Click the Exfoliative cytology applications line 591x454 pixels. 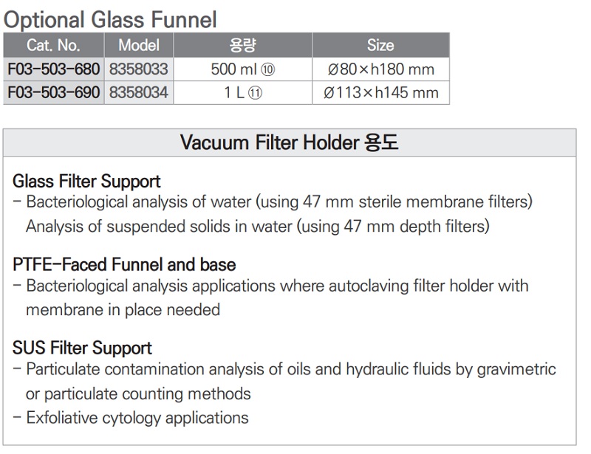(137, 418)
